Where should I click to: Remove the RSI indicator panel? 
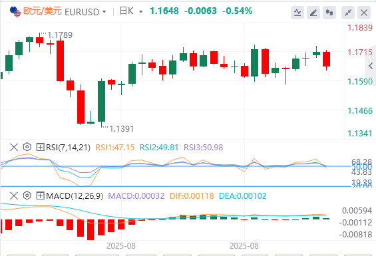[14, 147]
